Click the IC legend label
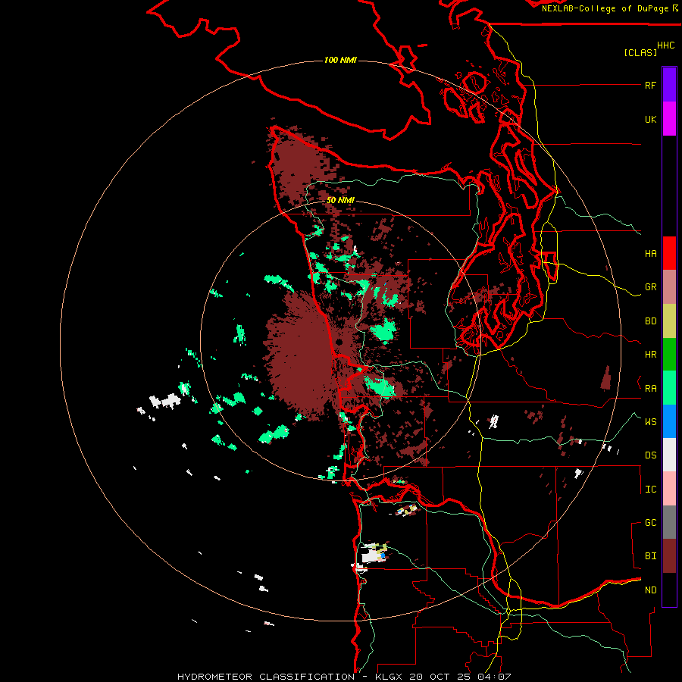The width and height of the screenshot is (682, 682). click(650, 490)
